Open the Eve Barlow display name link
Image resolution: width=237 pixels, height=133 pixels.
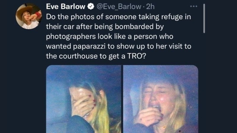(x=65, y=7)
